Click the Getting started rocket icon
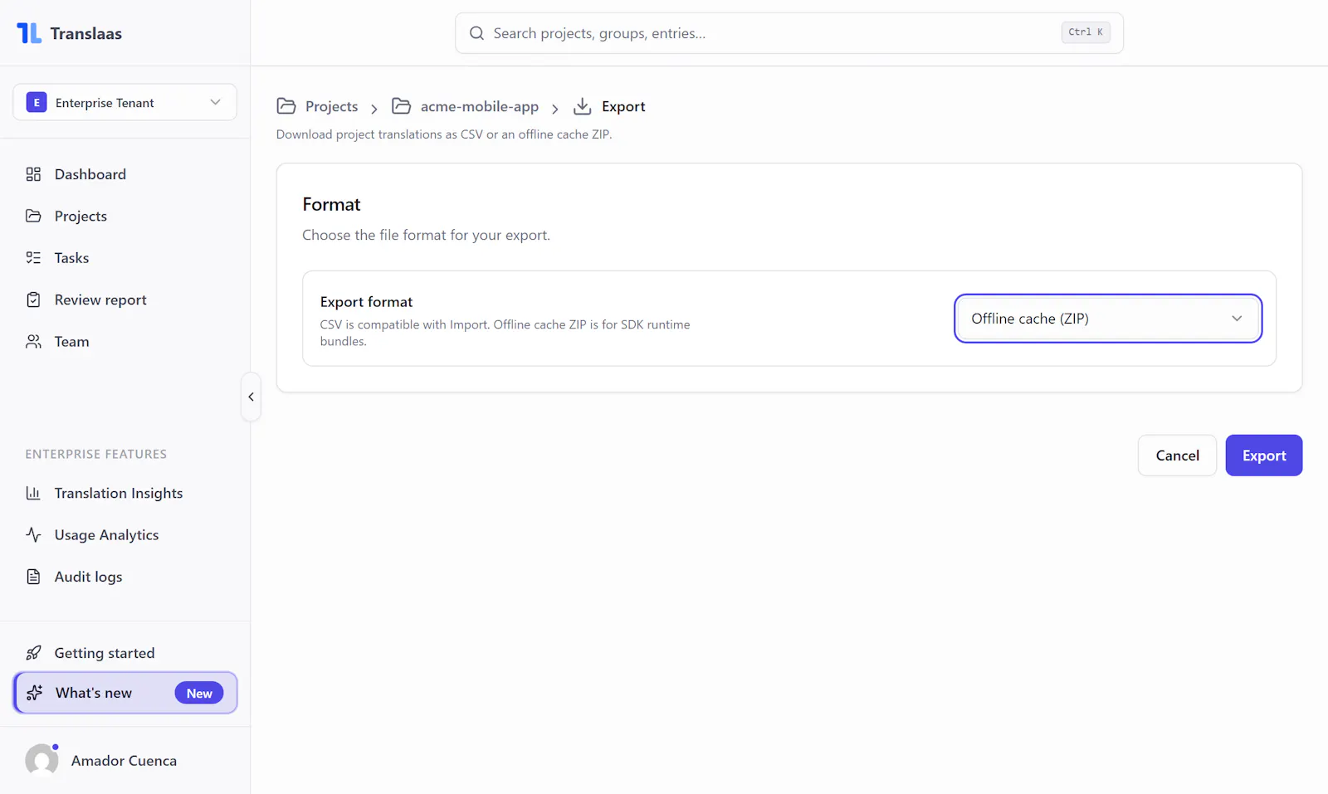Image resolution: width=1328 pixels, height=794 pixels. pos(33,653)
